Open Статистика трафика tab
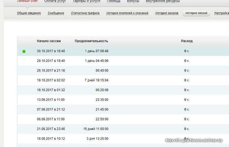Screen dimensions: 229x147 (85, 13)
